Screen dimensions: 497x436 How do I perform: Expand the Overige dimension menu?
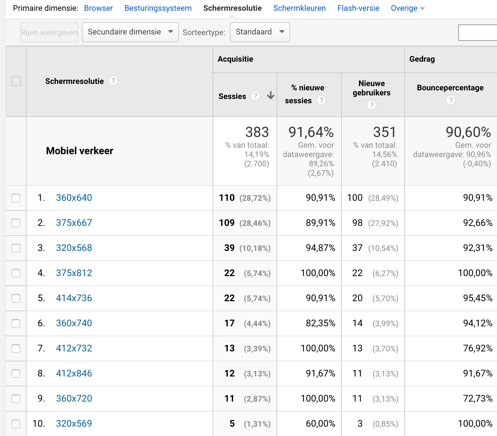click(408, 8)
